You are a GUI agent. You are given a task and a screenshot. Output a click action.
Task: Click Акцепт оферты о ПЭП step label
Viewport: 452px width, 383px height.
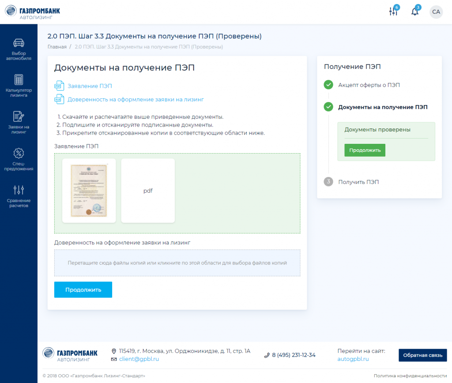pos(369,85)
